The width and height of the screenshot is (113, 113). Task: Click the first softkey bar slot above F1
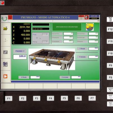point(8,86)
